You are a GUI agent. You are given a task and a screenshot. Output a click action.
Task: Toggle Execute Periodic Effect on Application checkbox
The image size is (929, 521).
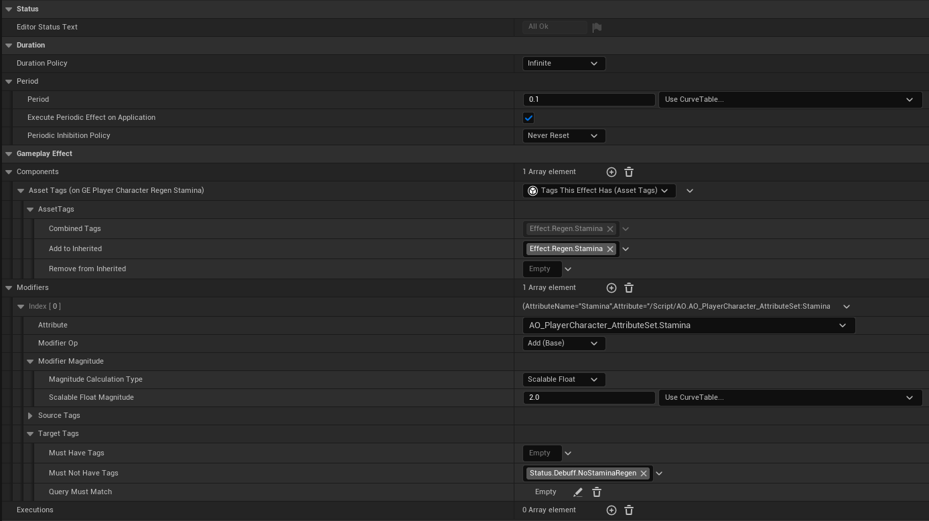tap(528, 118)
